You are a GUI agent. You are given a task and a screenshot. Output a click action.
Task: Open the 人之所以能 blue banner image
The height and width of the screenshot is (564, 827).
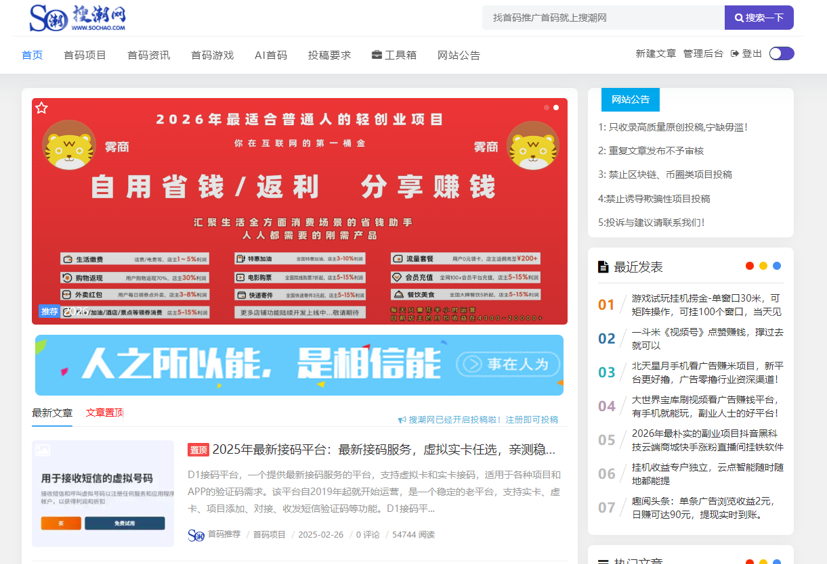[299, 365]
